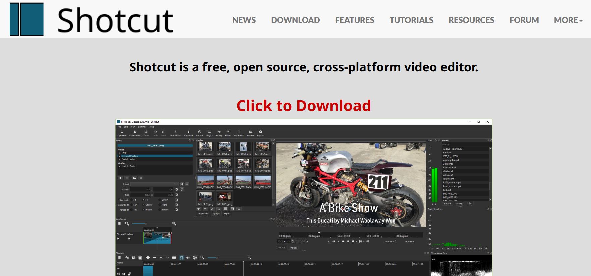
Task: Toggle the Fade In Video filter checkbox
Action: pos(120,159)
